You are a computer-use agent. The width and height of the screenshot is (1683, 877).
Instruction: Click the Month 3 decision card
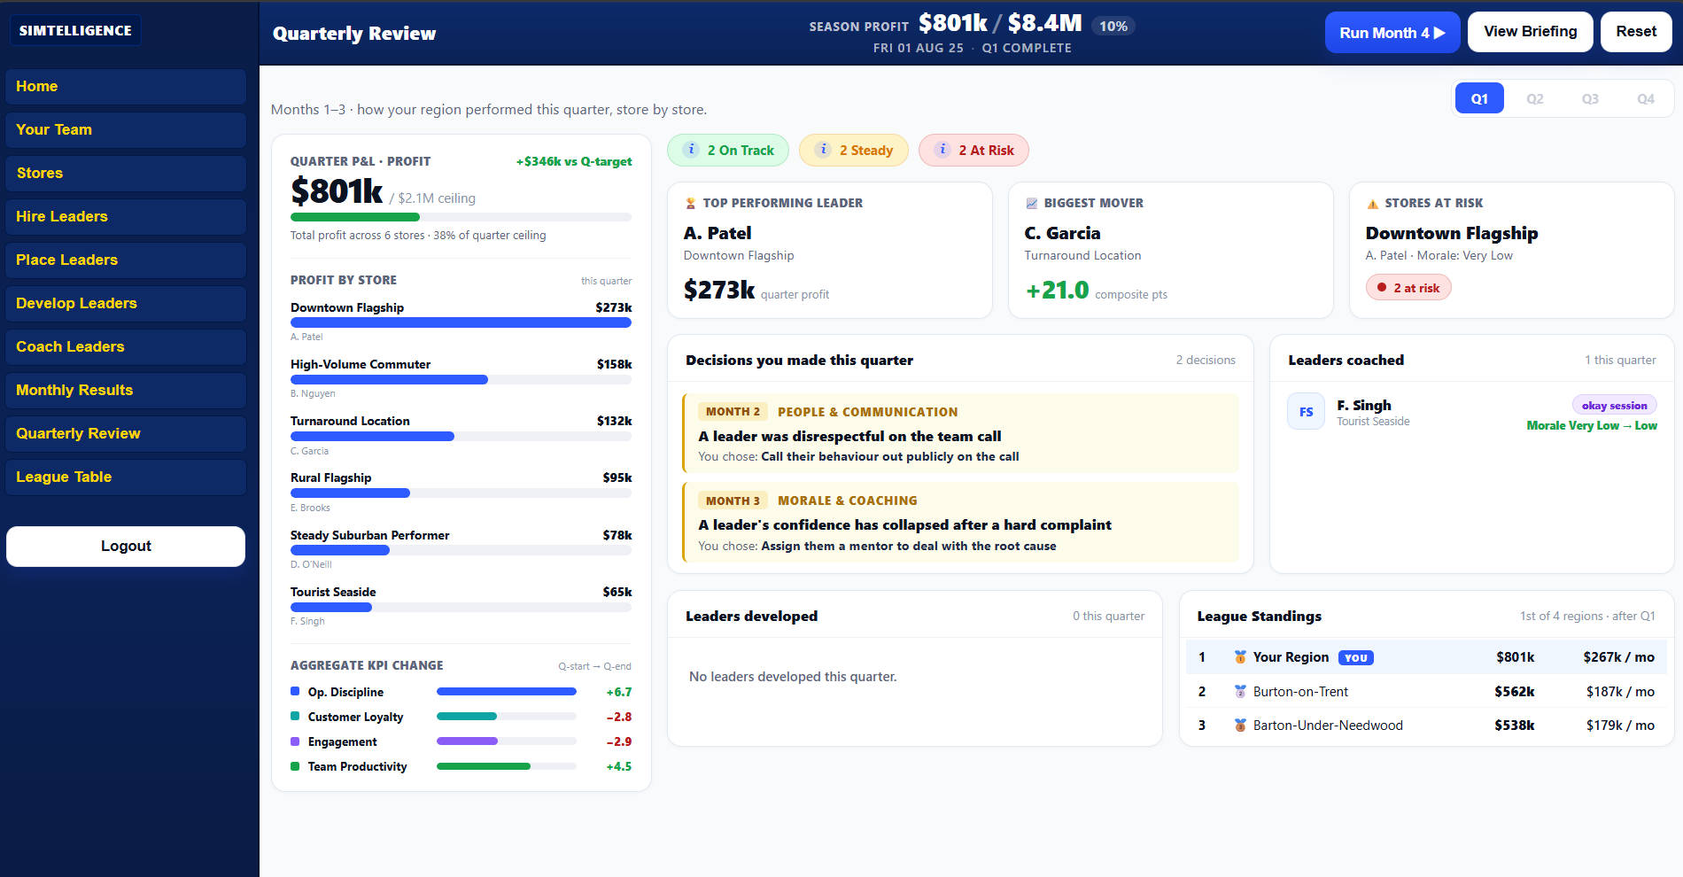click(961, 522)
